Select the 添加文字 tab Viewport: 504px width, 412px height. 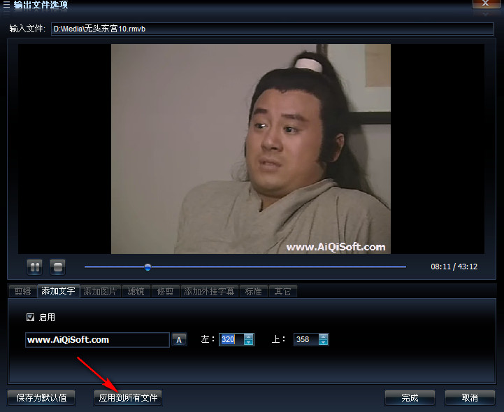point(58,291)
